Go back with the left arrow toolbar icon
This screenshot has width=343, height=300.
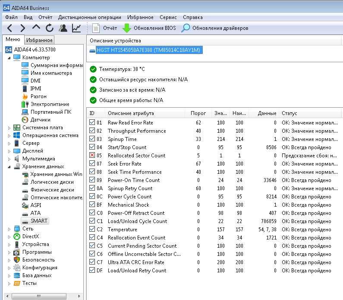point(9,28)
